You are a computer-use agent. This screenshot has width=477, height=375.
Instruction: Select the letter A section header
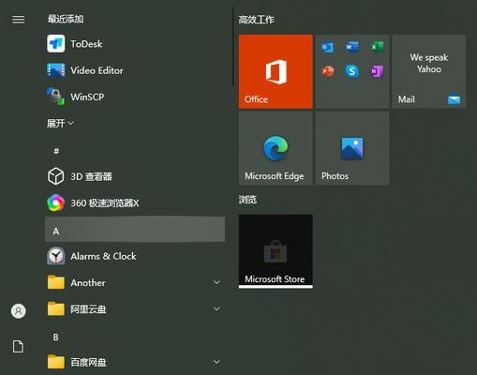click(x=135, y=230)
